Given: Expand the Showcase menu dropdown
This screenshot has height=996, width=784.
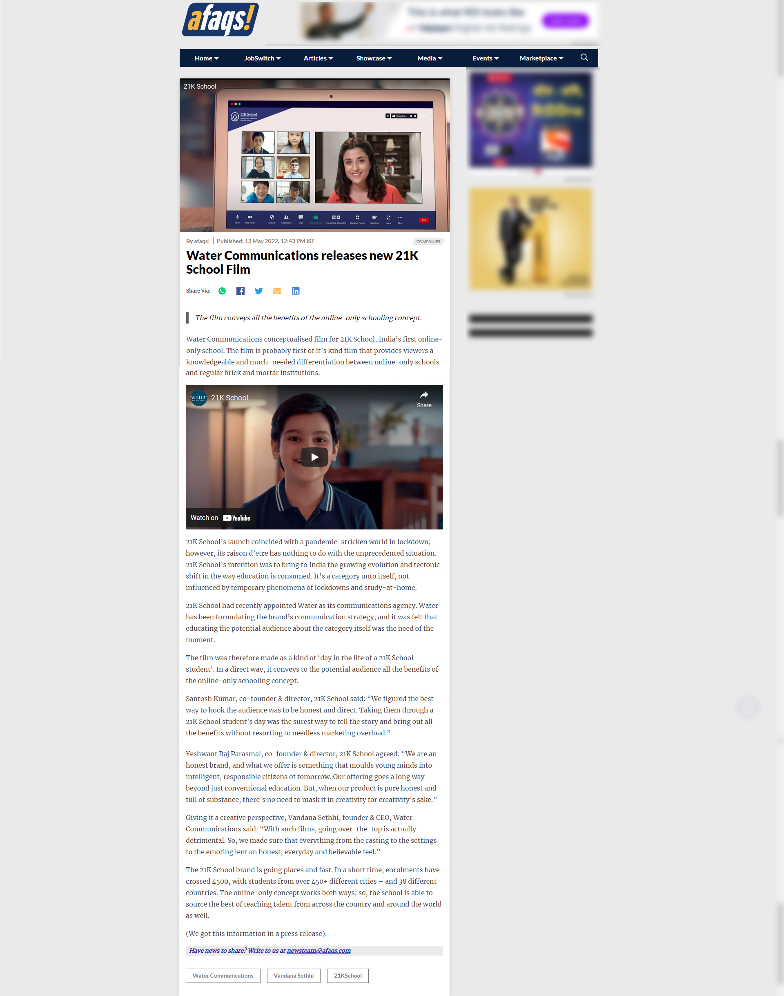Looking at the screenshot, I should [374, 58].
